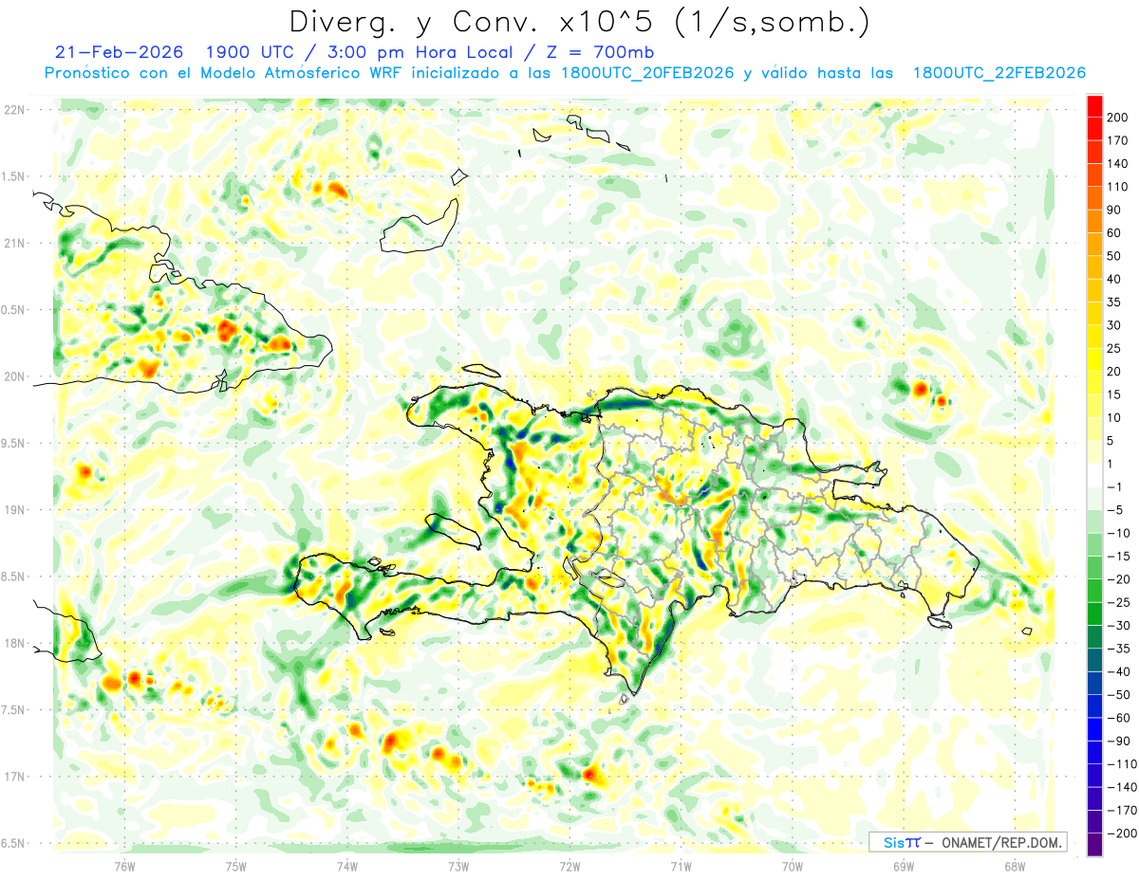The image size is (1139, 879).
Task: Click the '69W' longitude axis label
Action: (904, 866)
